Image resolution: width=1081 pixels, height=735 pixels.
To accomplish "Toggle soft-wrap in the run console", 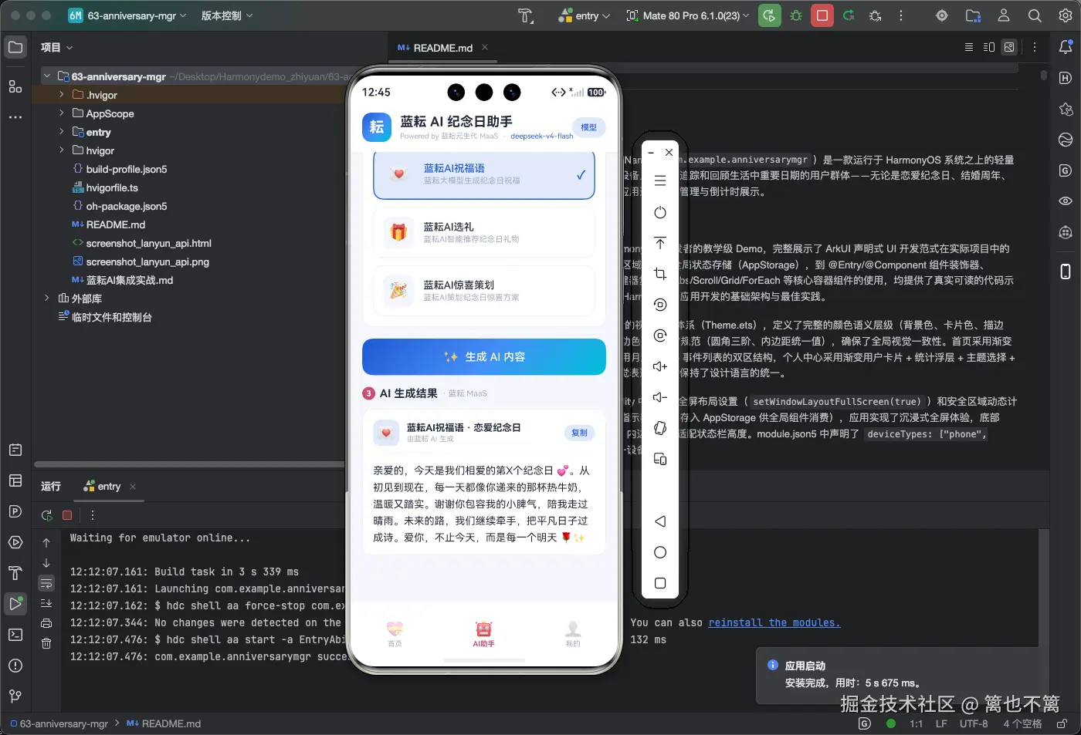I will (46, 583).
